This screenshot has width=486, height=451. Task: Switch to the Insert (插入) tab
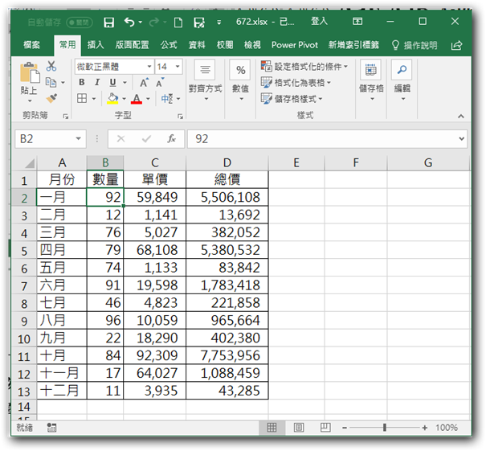95,45
